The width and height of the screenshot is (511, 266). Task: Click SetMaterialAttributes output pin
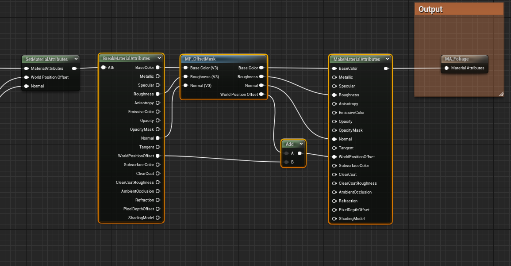(x=75, y=68)
